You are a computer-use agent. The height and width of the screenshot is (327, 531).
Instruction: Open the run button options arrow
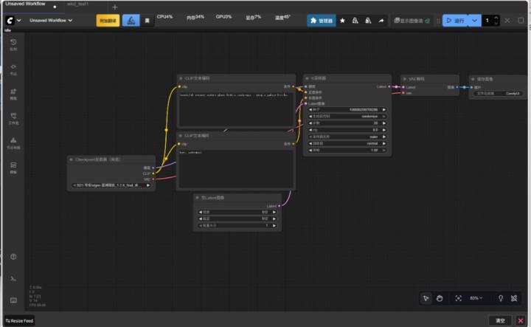click(474, 21)
